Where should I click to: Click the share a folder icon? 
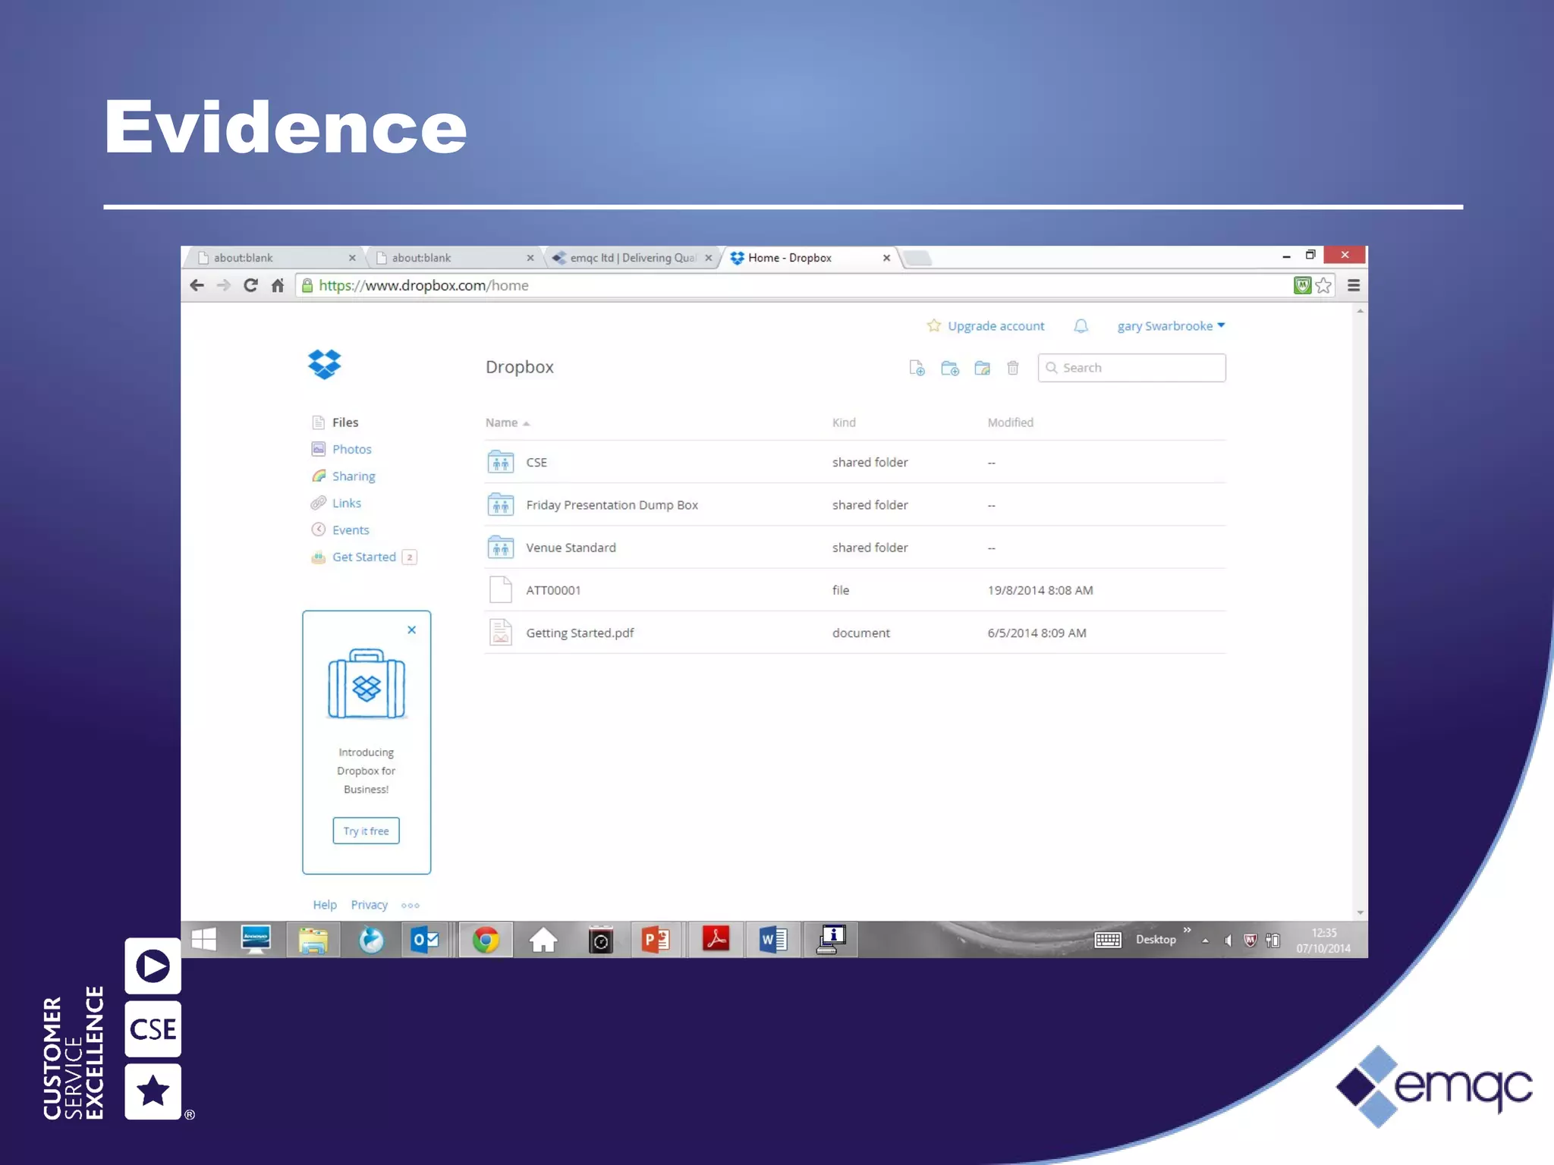point(982,368)
